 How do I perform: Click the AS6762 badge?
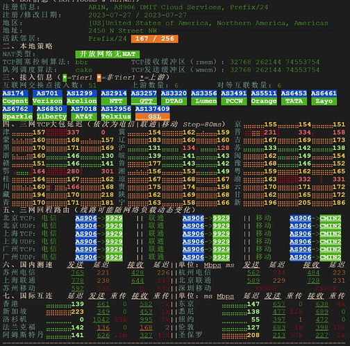(17, 109)
